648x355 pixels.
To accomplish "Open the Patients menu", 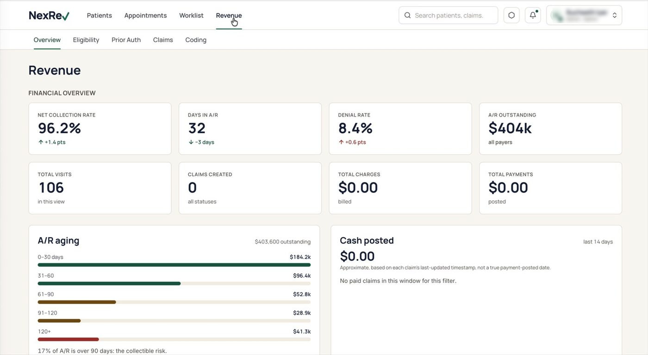I will point(100,15).
